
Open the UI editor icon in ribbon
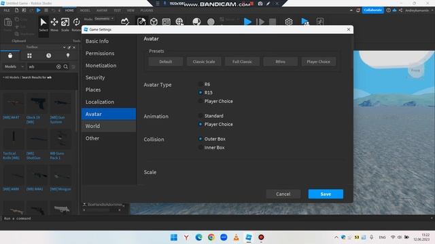[x=166, y=22]
